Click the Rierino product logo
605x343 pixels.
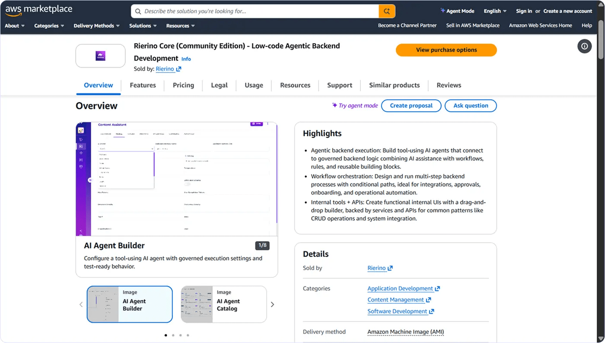(100, 56)
